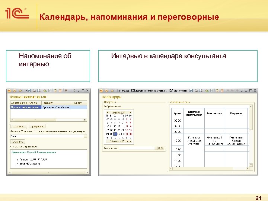Open ellipsis selector of postpone time field
Image resolution: width=268 pixels, height=201 pixels.
coord(85,136)
